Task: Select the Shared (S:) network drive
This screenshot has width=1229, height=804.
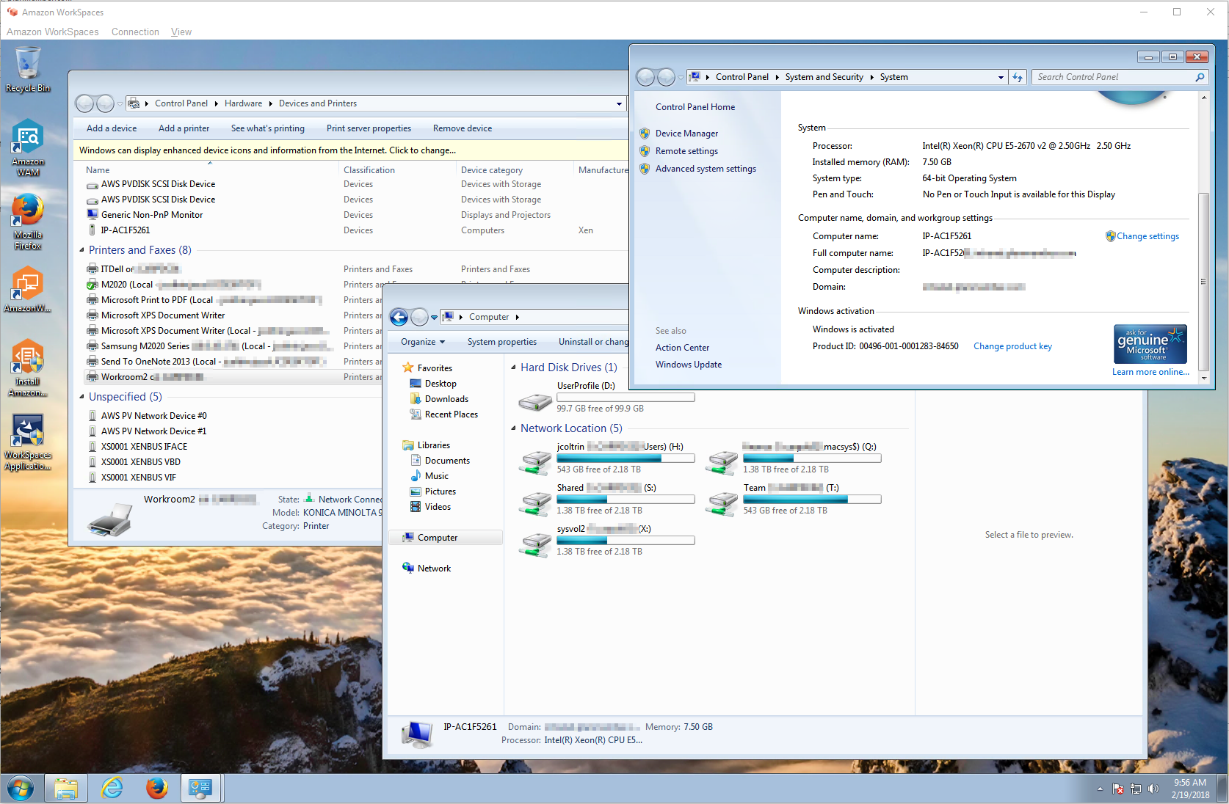Action: click(606, 500)
